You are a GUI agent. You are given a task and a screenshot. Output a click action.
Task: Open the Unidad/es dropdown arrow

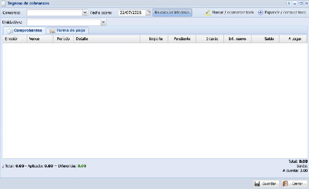(x=103, y=22)
